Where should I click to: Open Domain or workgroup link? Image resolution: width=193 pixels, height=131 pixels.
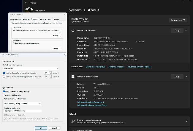[96, 67]
